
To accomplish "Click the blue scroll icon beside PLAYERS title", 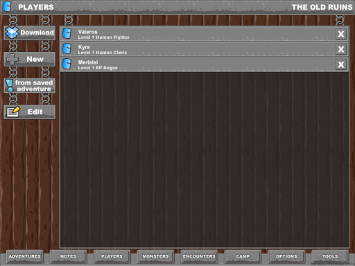I will point(7,6).
